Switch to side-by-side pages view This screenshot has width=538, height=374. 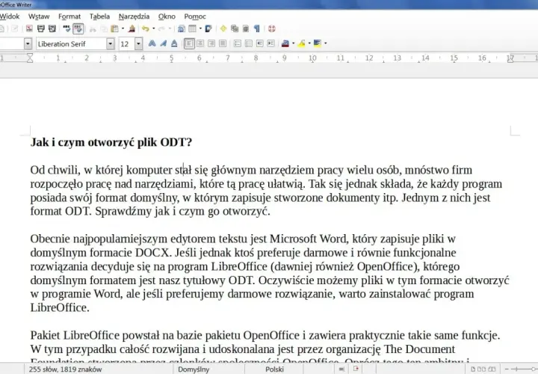tap(482, 370)
